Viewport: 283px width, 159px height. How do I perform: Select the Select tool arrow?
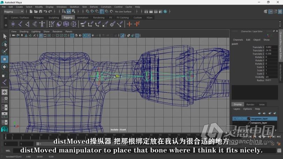click(5, 36)
